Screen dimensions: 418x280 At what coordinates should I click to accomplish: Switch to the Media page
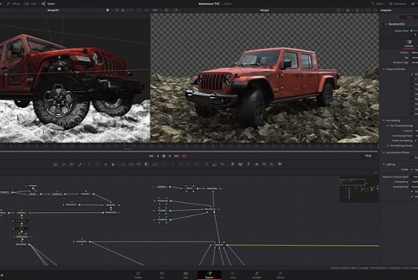click(138, 275)
